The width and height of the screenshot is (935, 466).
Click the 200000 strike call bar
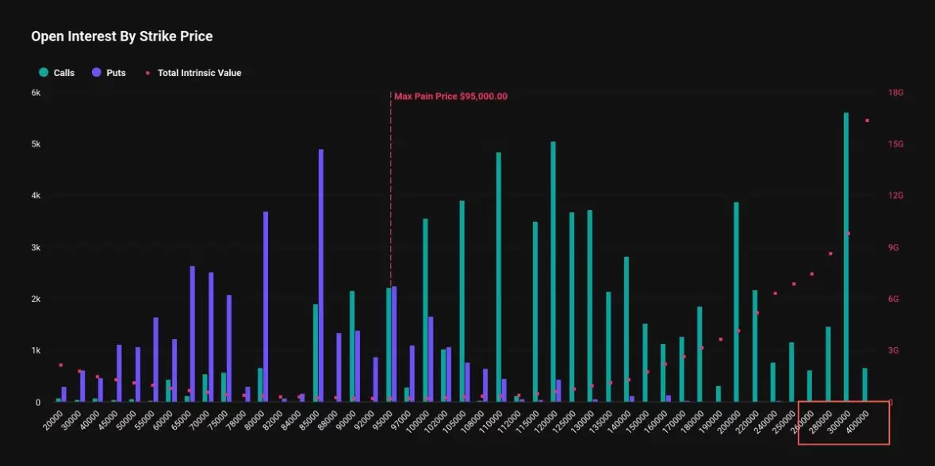737,301
